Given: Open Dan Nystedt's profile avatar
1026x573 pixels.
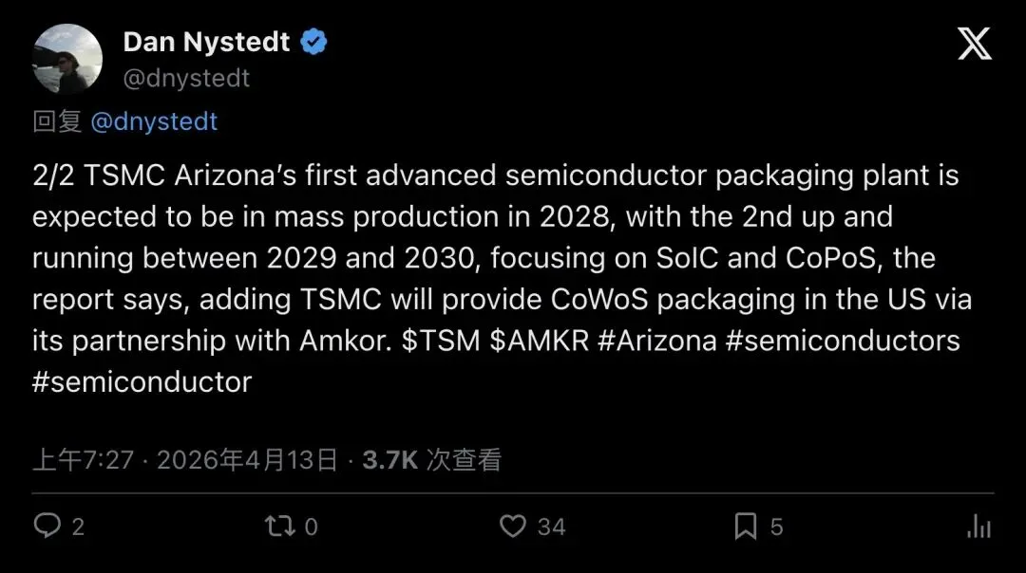Looking at the screenshot, I should coord(66,59).
